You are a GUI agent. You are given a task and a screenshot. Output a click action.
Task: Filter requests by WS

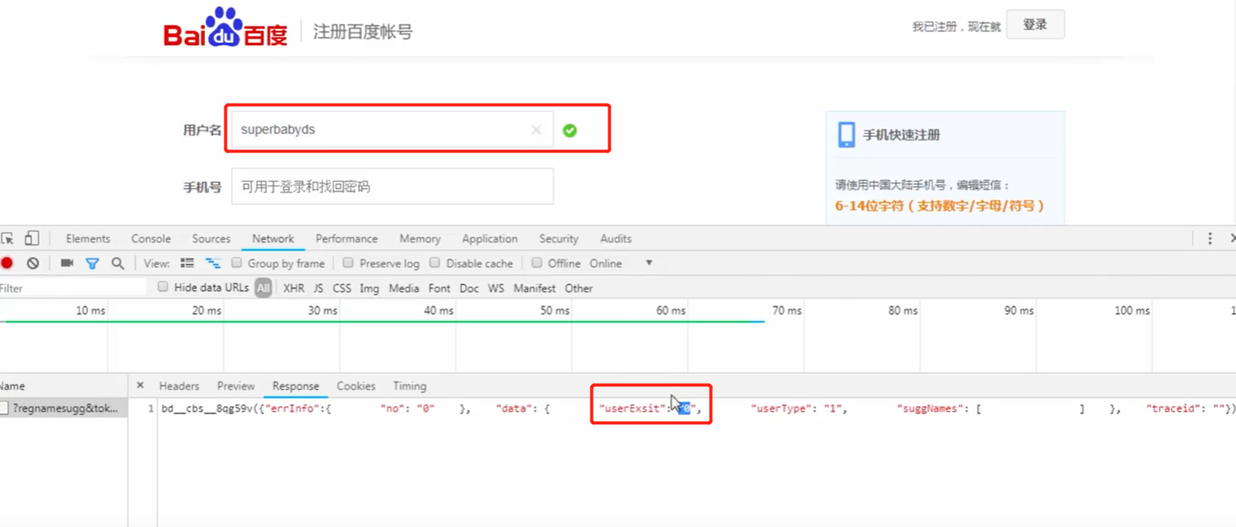click(x=496, y=288)
